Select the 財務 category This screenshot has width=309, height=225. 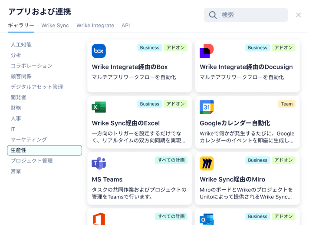point(16,108)
